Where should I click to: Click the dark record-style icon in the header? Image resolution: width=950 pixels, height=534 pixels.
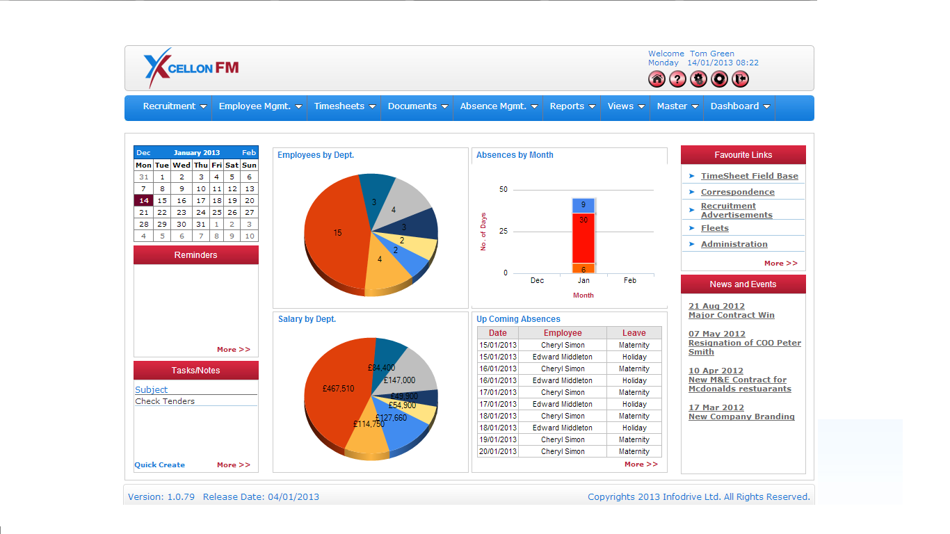(719, 79)
